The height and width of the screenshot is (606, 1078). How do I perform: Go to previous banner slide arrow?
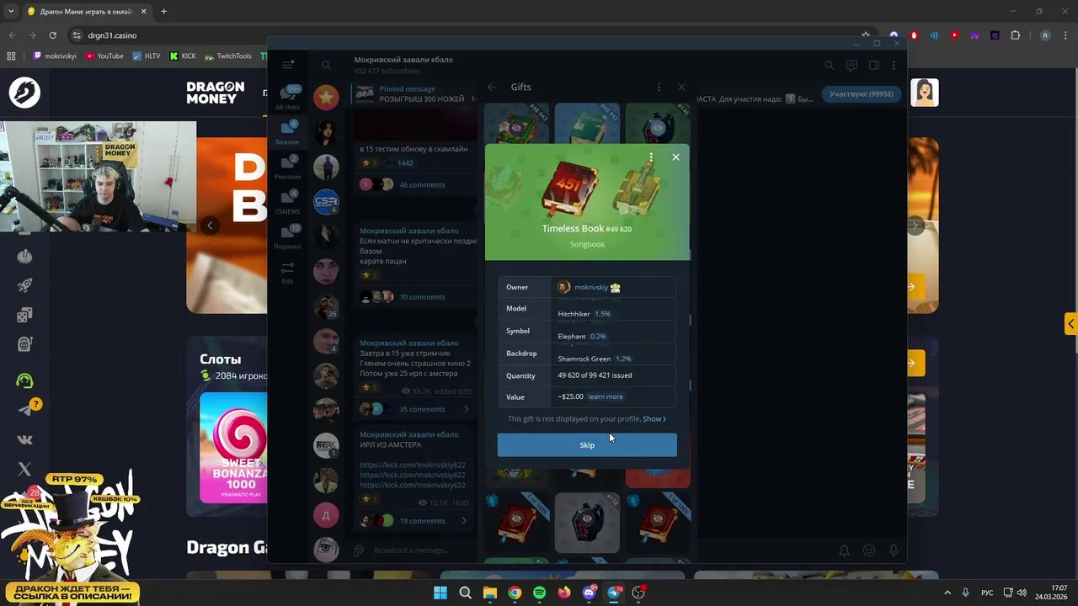click(210, 225)
